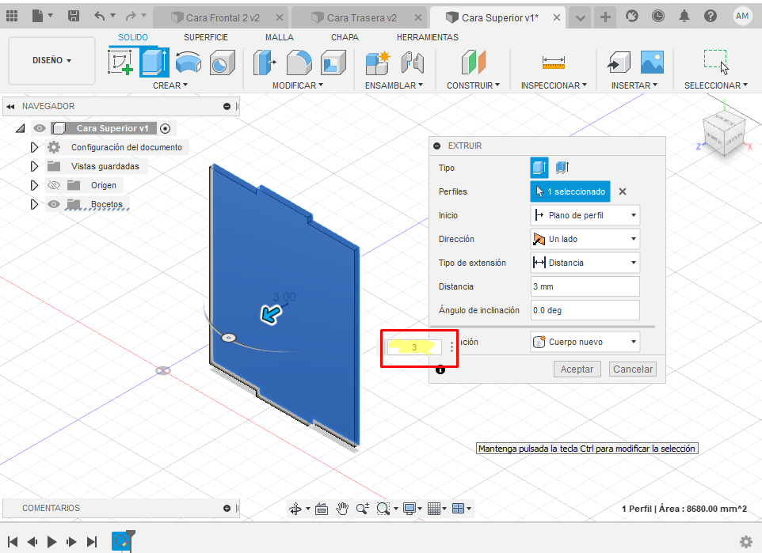This screenshot has width=762, height=553.
Task: Hide the Bocetos folder
Action: (x=54, y=204)
